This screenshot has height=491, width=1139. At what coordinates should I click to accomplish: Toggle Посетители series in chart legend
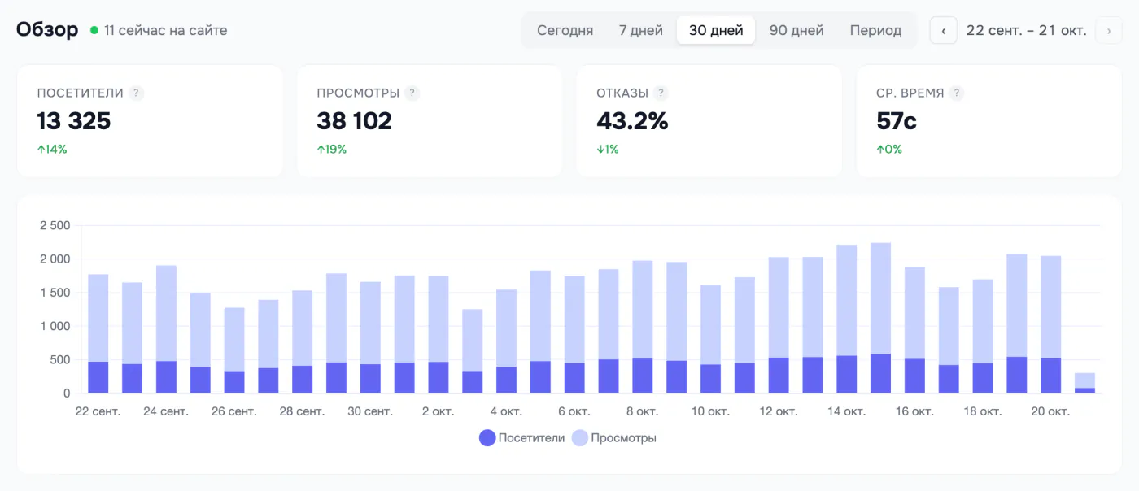(x=522, y=438)
